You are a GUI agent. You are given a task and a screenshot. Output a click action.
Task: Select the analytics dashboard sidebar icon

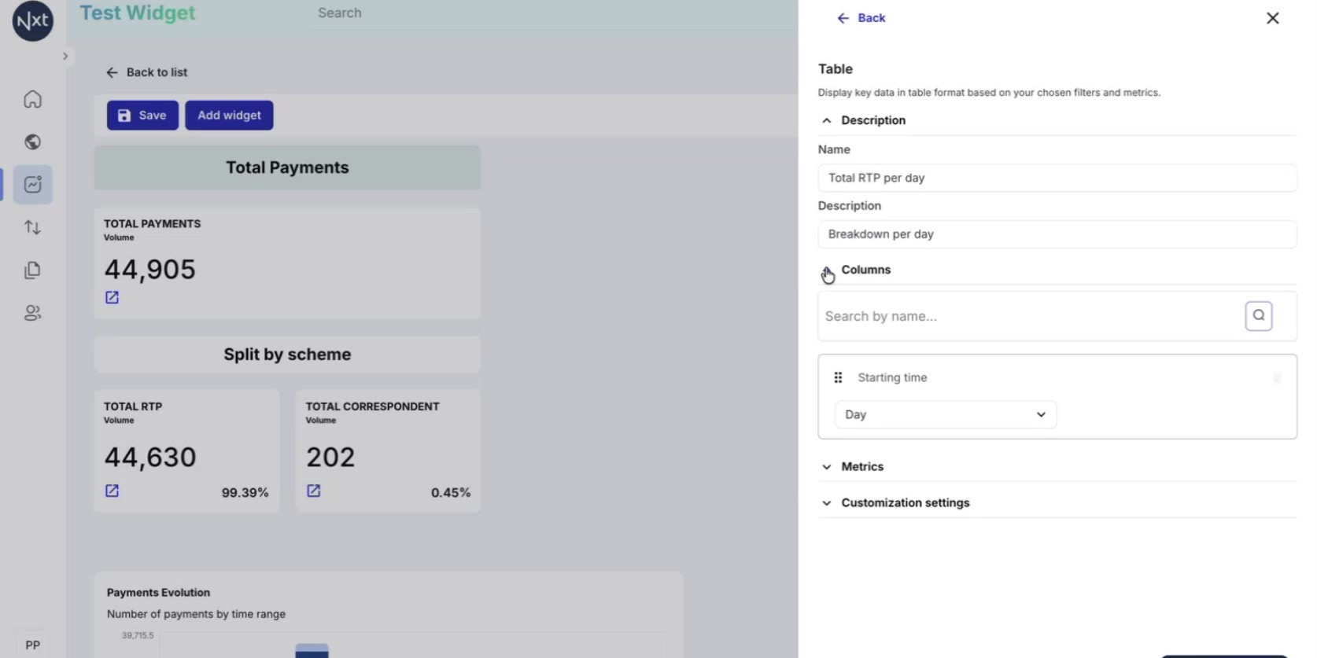coord(32,185)
